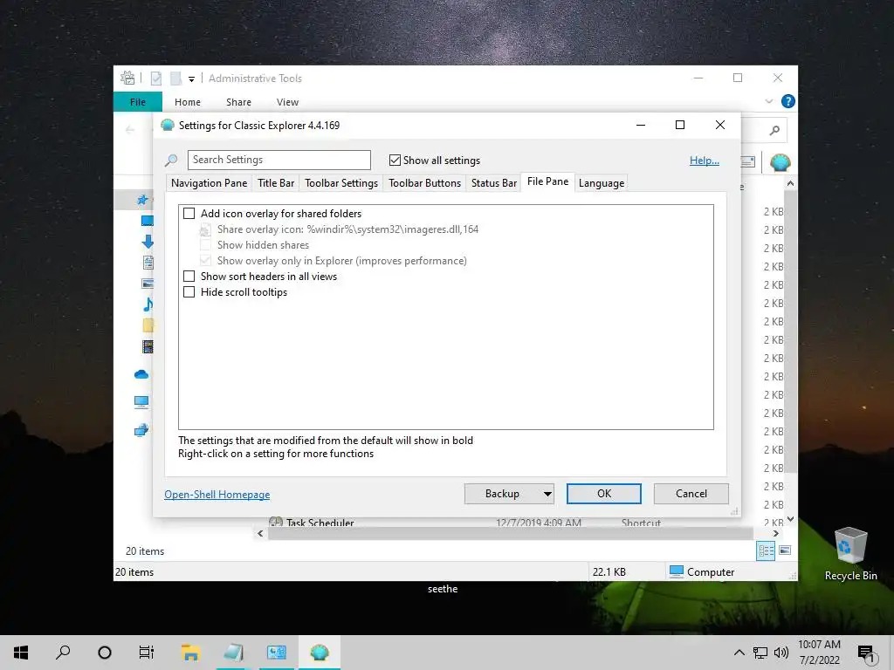The height and width of the screenshot is (670, 894).
Task: Open the Home ribbon tab
Action: (188, 102)
